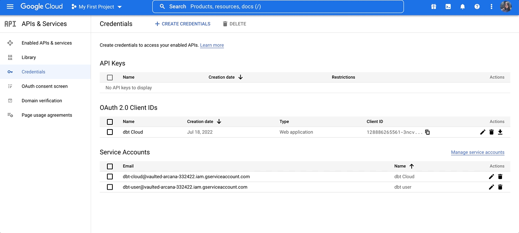Open the Cloud Shell terminal icon
This screenshot has width=519, height=233.
448,6
